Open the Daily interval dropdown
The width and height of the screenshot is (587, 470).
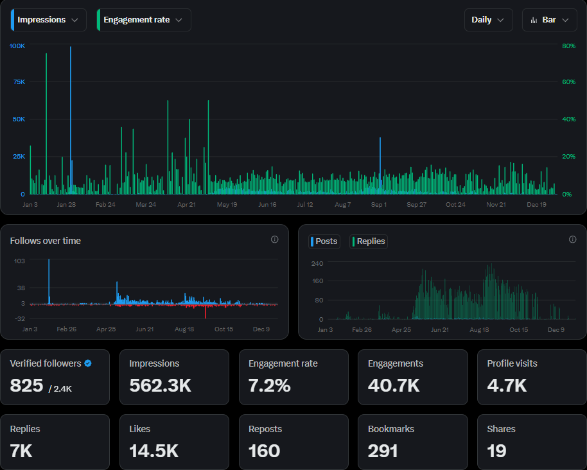click(488, 20)
